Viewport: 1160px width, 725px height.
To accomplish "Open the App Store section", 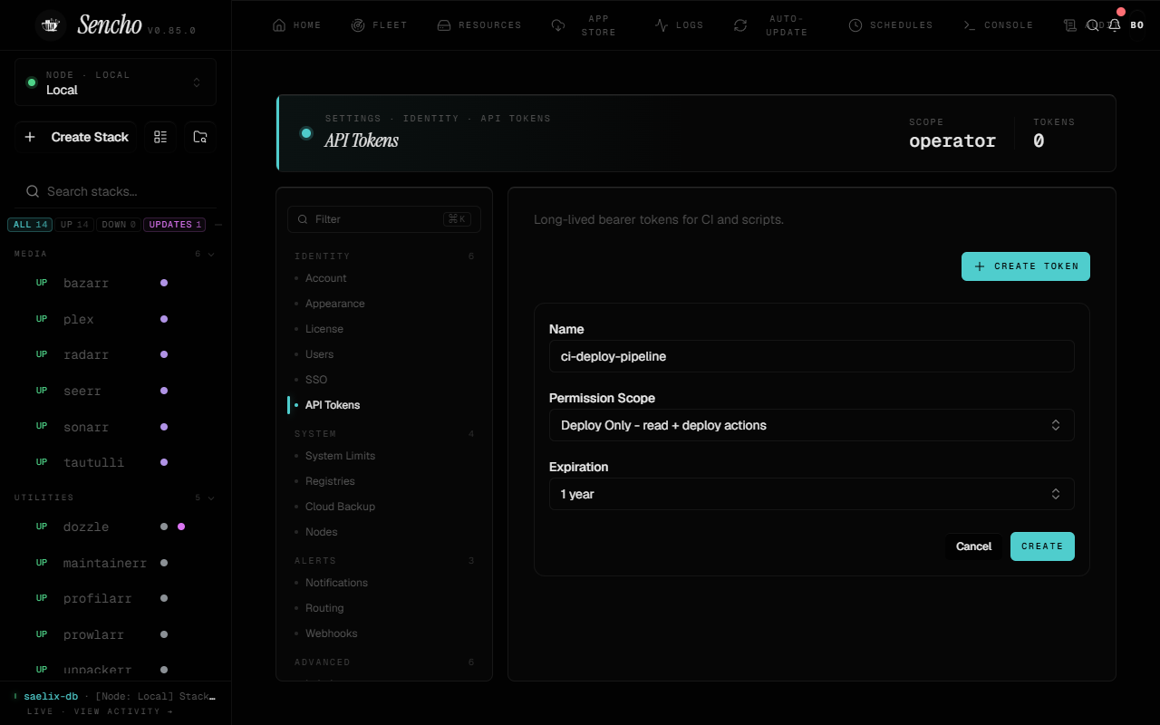I will [585, 25].
